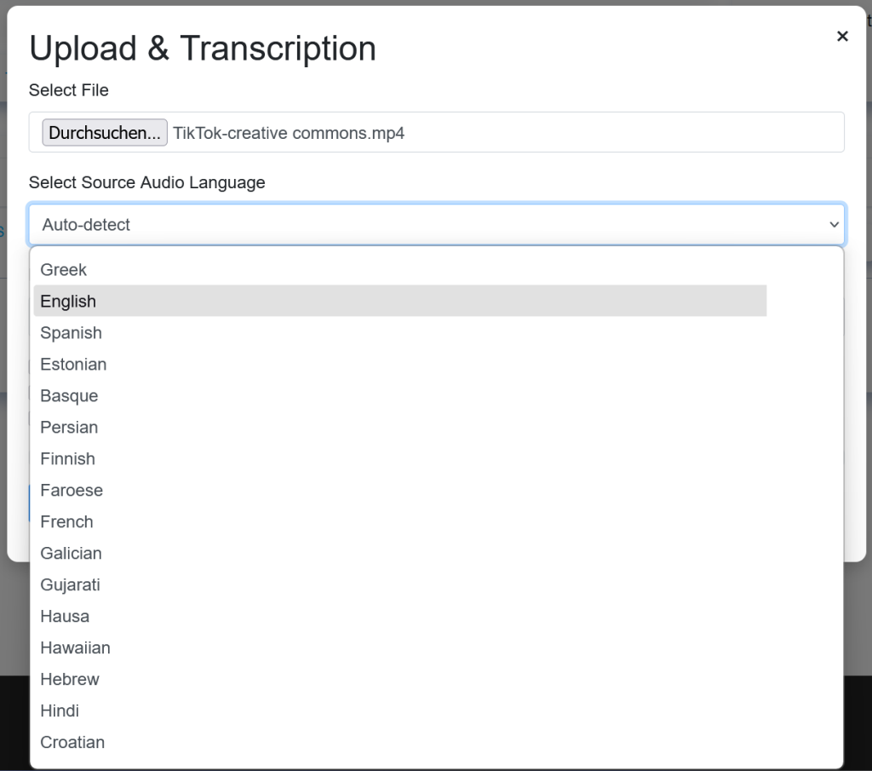Choose English as source language
The height and width of the screenshot is (771, 872).
400,301
